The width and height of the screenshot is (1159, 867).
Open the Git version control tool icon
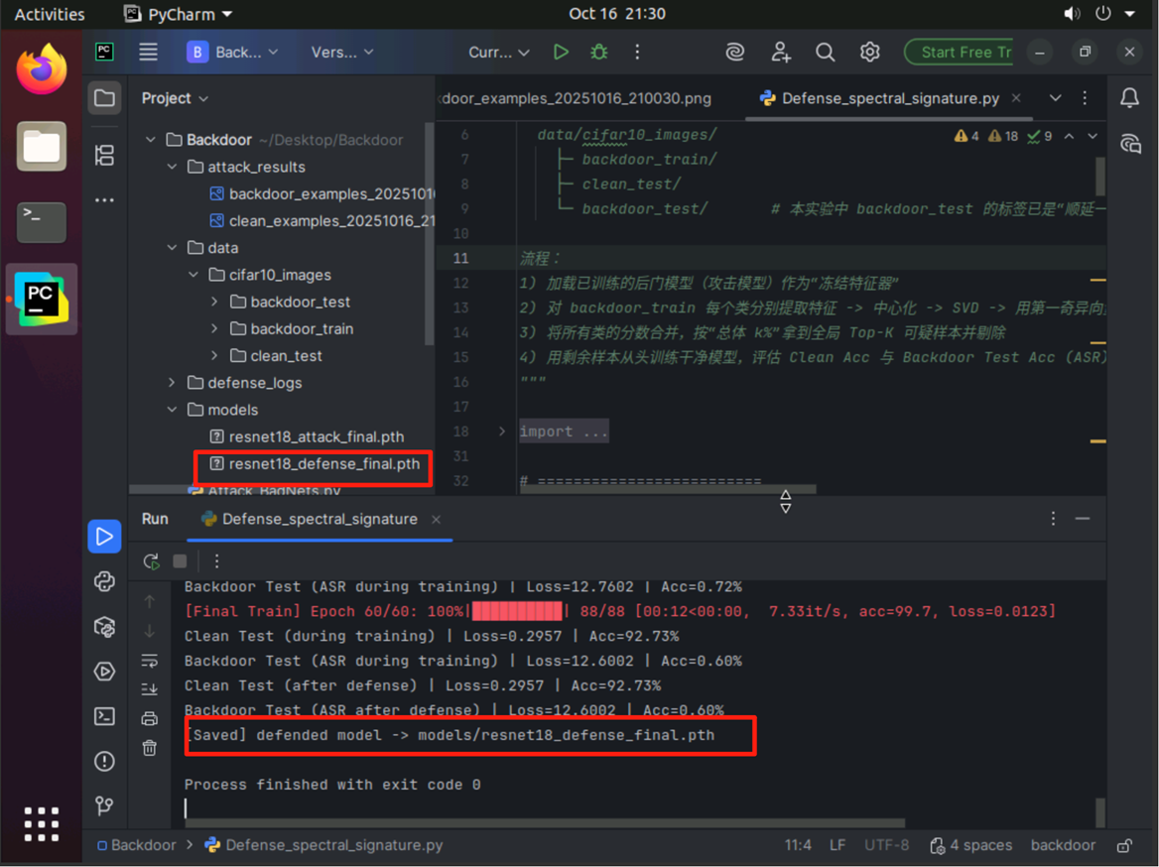(x=104, y=805)
